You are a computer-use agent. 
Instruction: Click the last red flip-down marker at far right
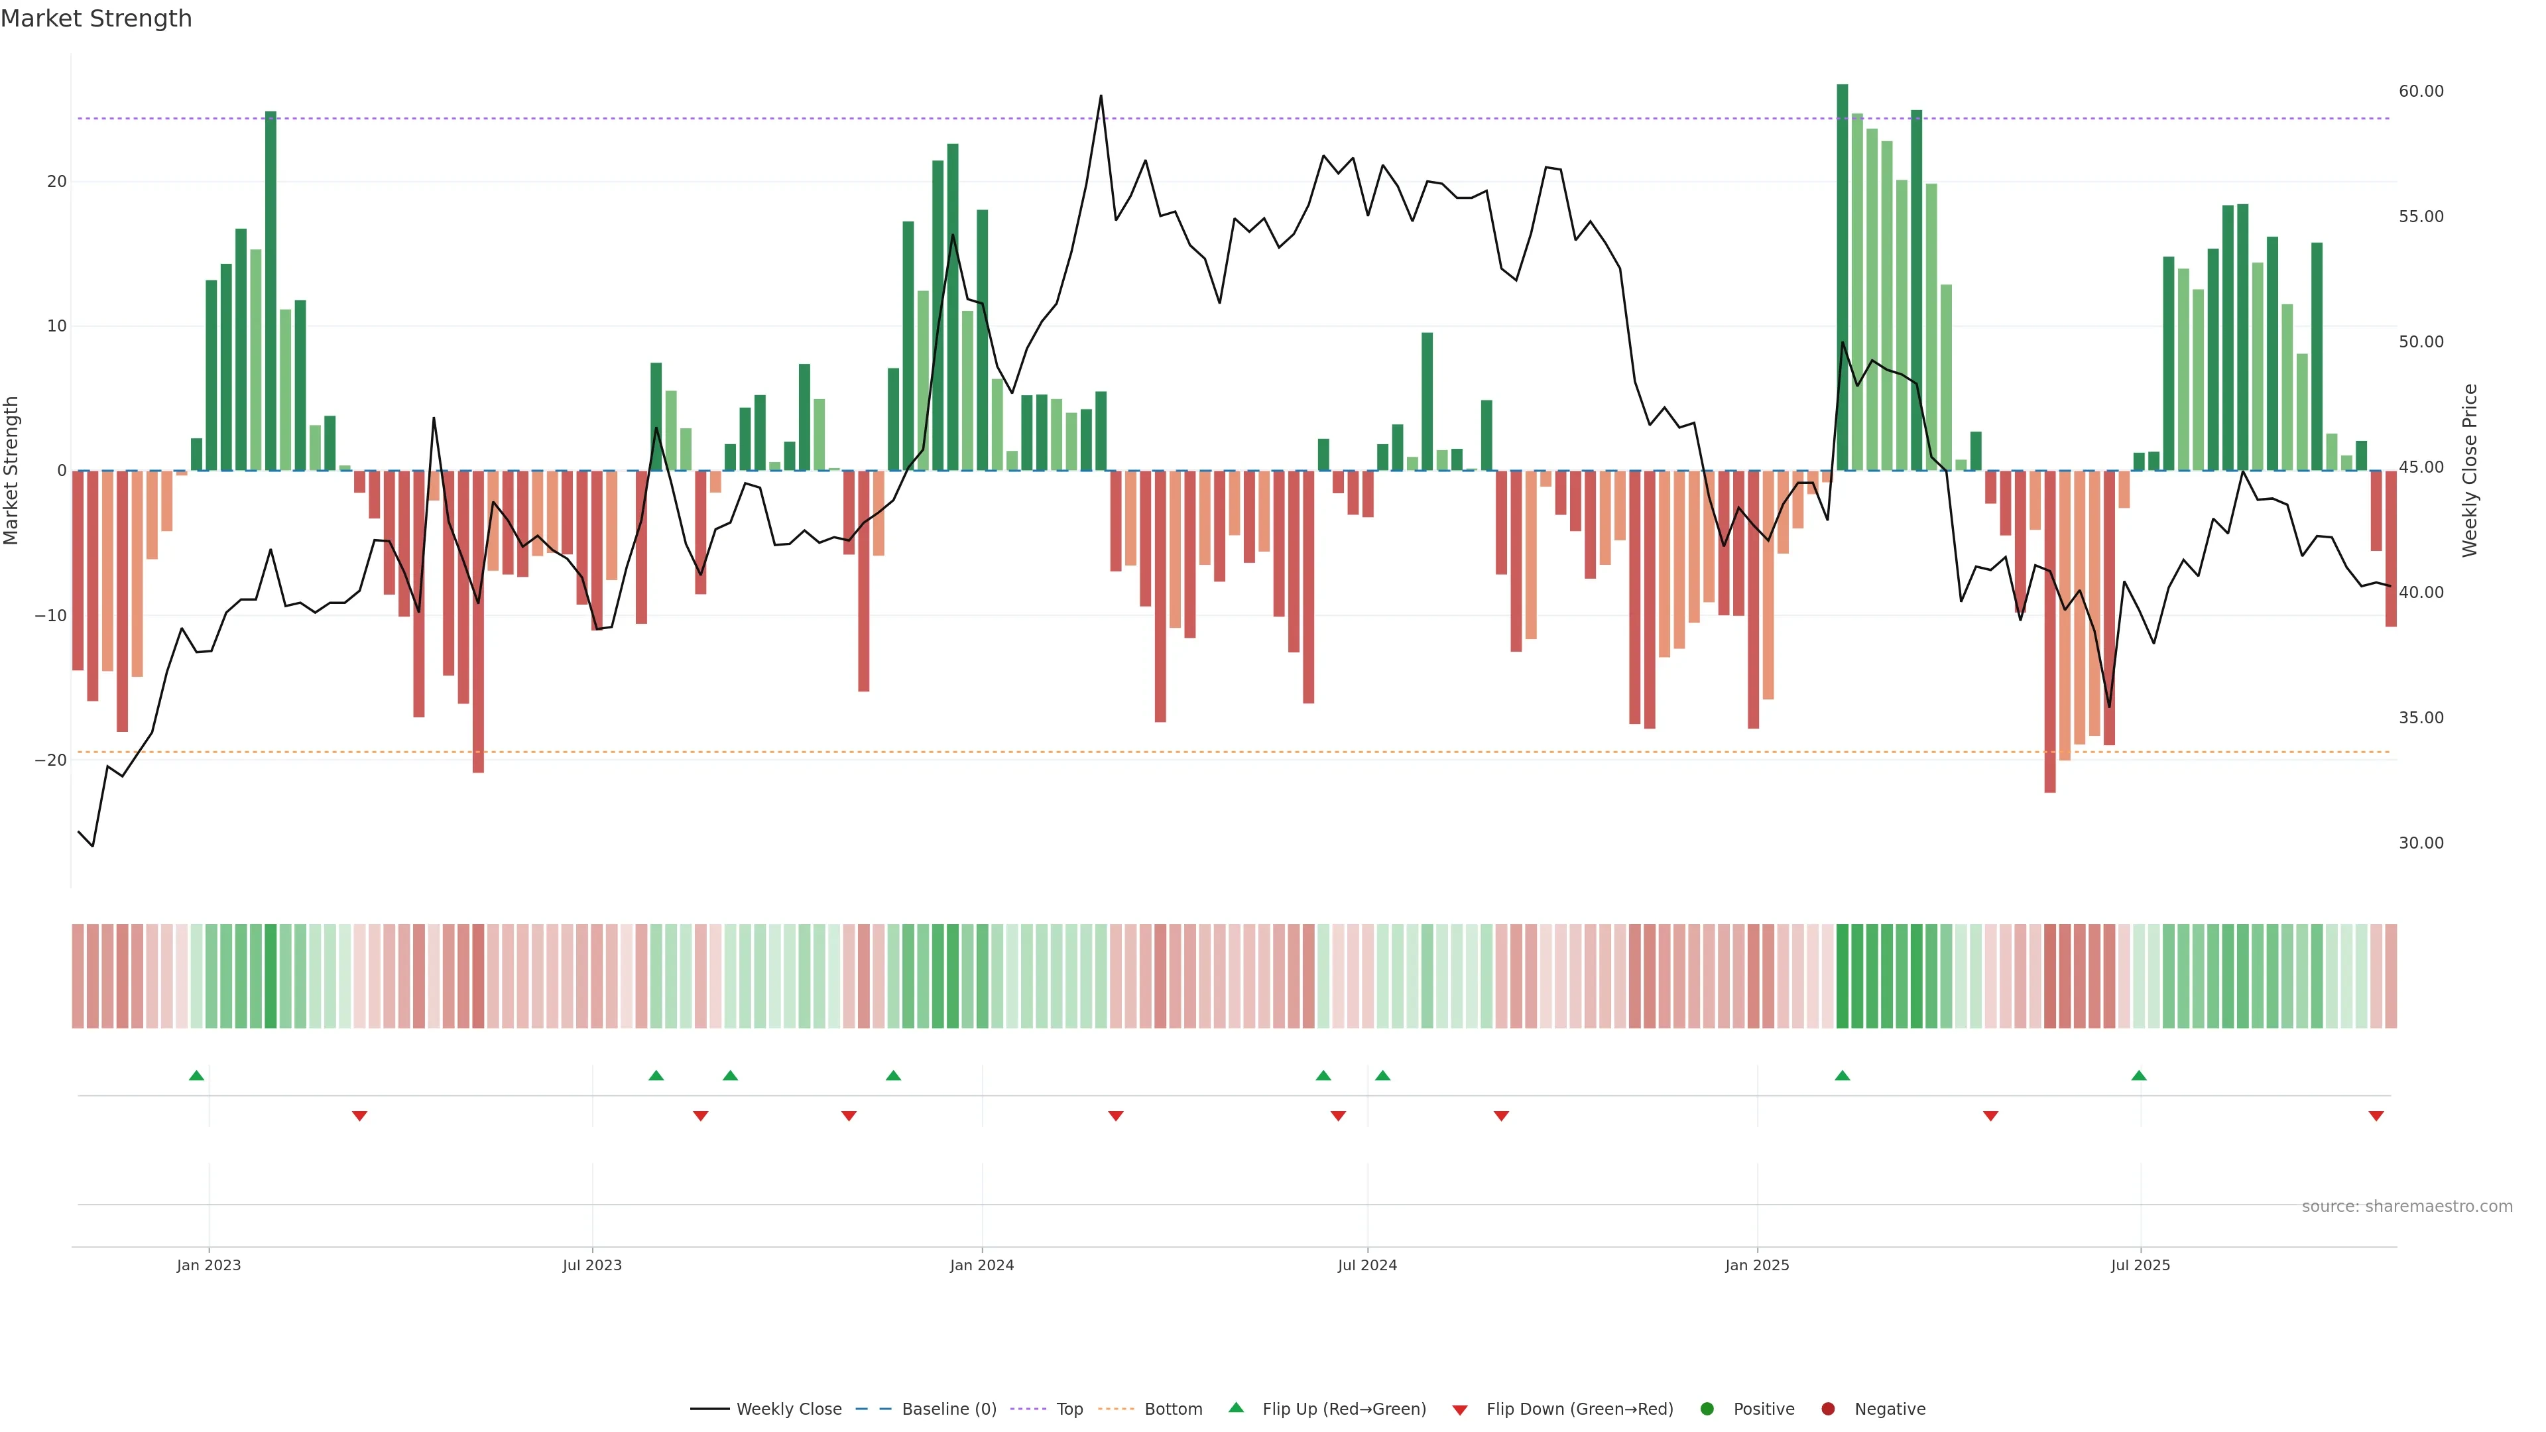[x=2376, y=1116]
